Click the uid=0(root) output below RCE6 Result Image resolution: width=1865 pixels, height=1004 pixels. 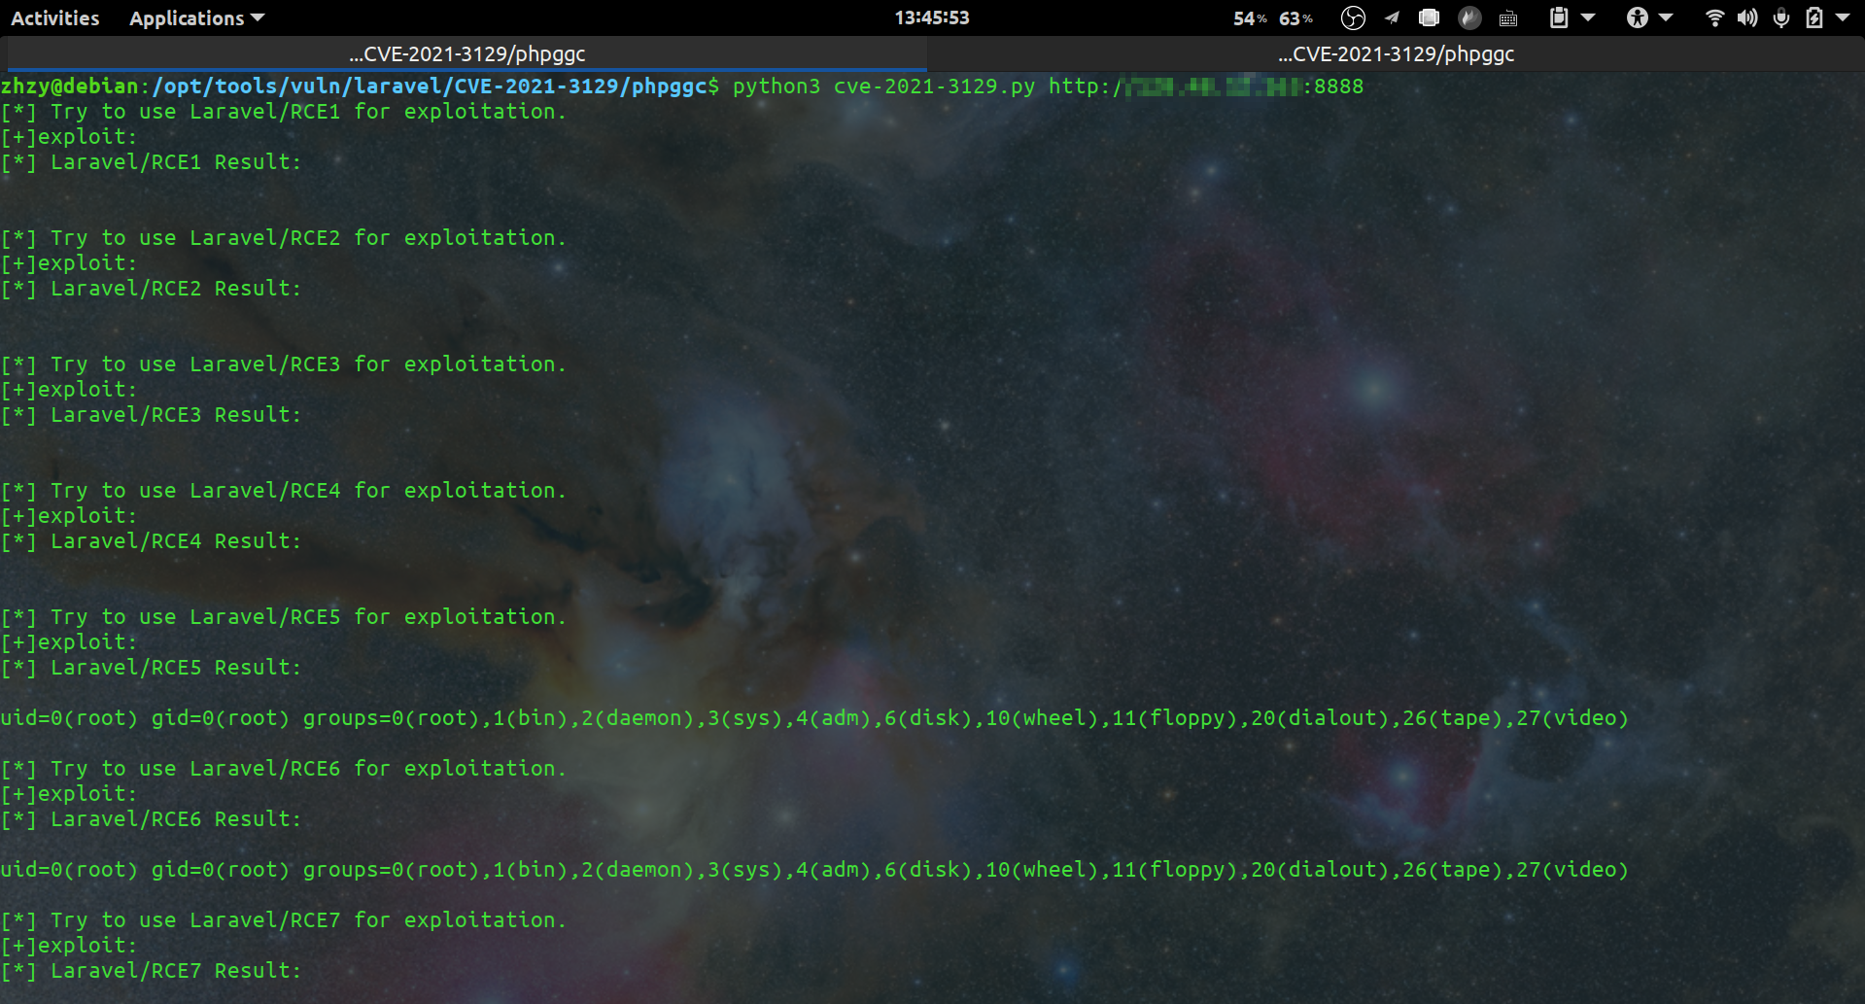click(x=814, y=870)
